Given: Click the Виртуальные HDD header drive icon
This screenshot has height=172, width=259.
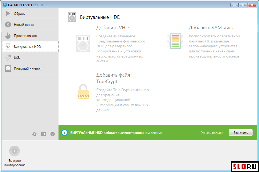Looking at the screenshot, I should pos(72,17).
